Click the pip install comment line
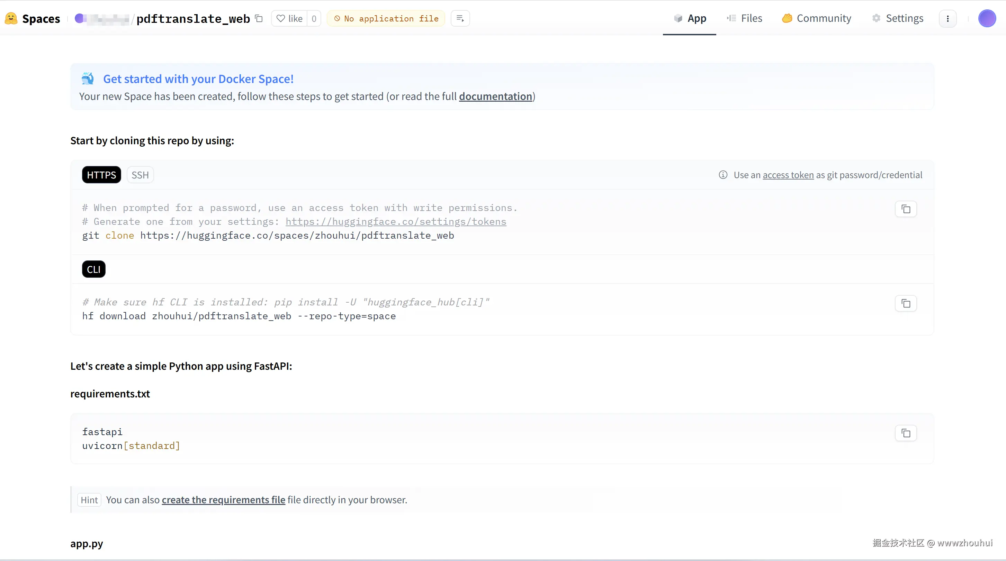 point(286,302)
